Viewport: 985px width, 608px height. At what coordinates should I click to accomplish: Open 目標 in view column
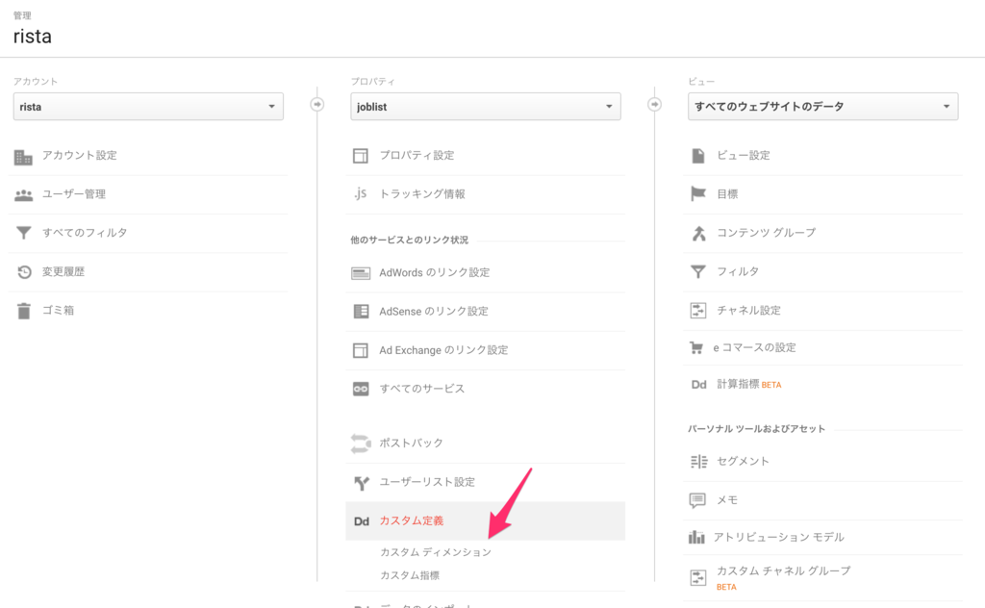coord(727,194)
